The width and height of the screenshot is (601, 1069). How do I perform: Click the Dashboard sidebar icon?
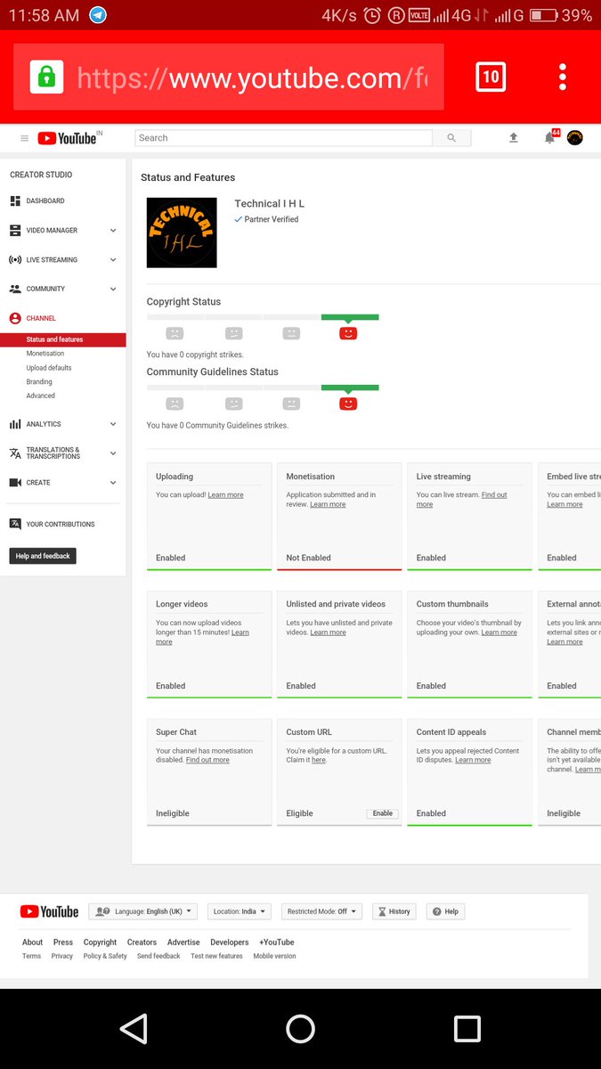point(15,201)
